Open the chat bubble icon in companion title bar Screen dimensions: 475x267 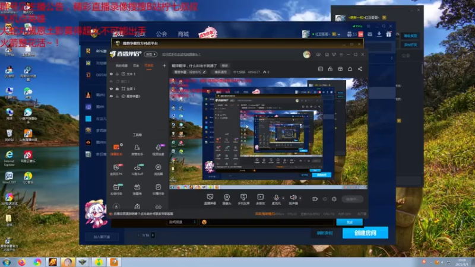[318, 55]
